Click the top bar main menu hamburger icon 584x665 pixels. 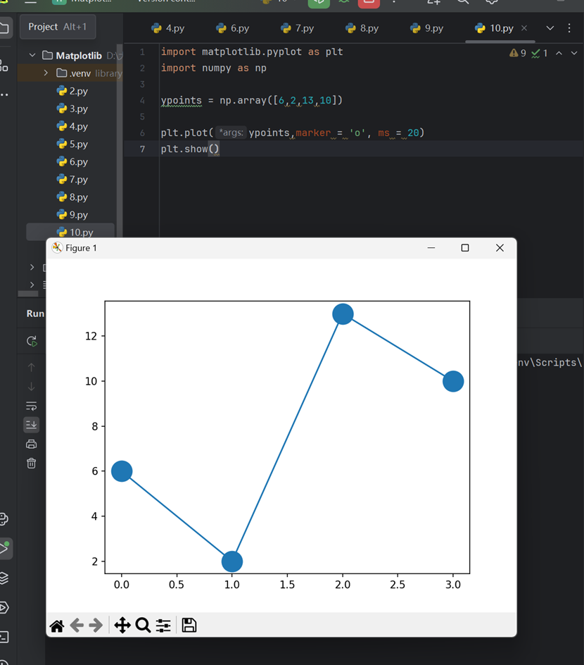click(30, 1)
